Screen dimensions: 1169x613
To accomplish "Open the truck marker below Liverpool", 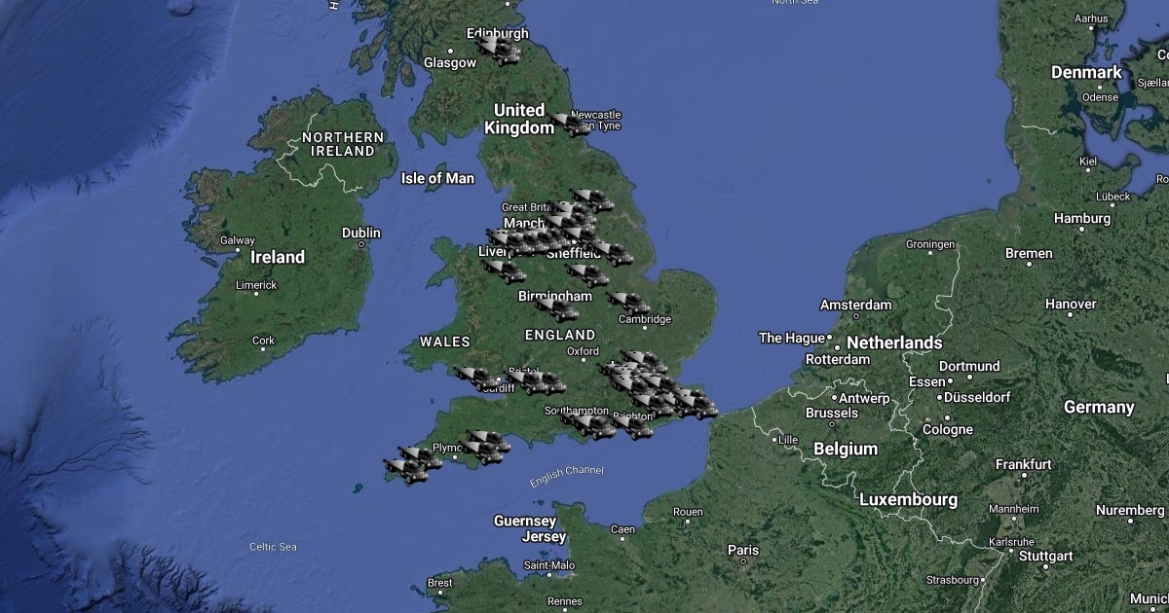I will pos(505,270).
